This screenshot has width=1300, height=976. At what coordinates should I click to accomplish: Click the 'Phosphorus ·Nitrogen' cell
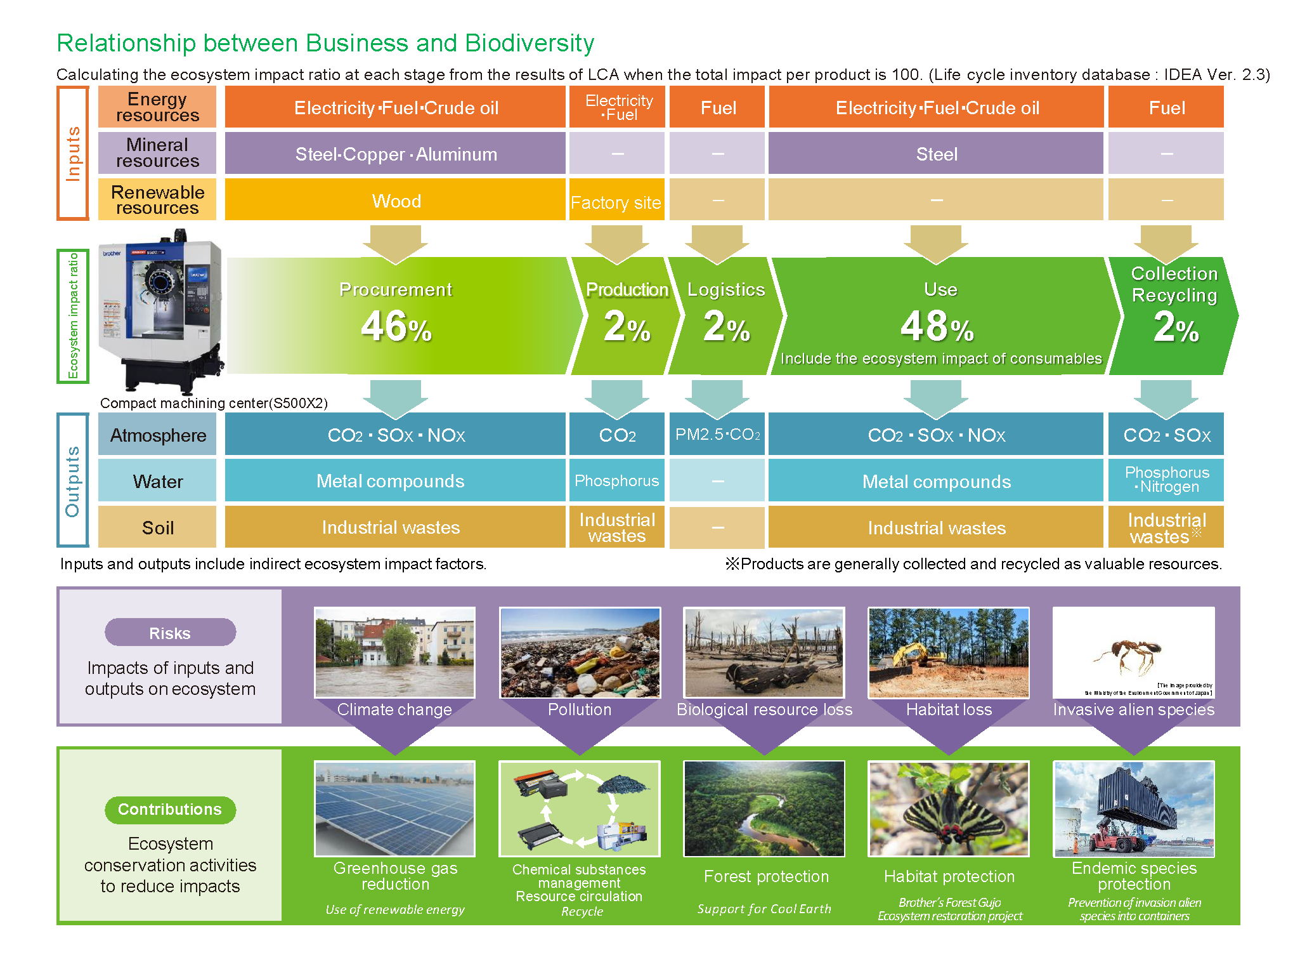(1166, 480)
